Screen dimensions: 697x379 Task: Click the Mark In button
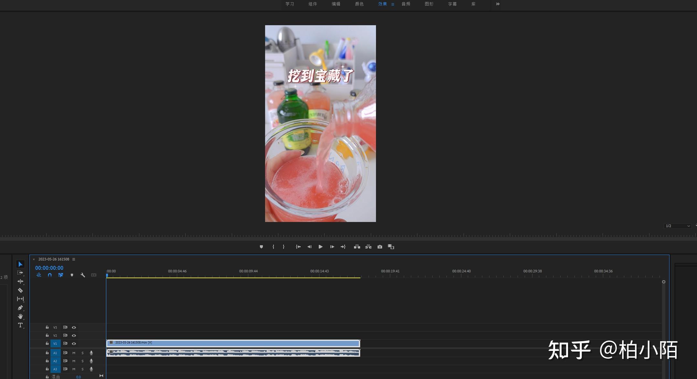pyautogui.click(x=273, y=247)
